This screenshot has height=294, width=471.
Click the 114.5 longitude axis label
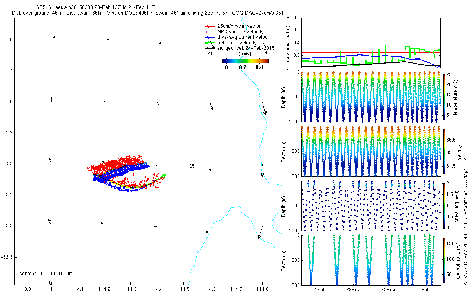183,289
